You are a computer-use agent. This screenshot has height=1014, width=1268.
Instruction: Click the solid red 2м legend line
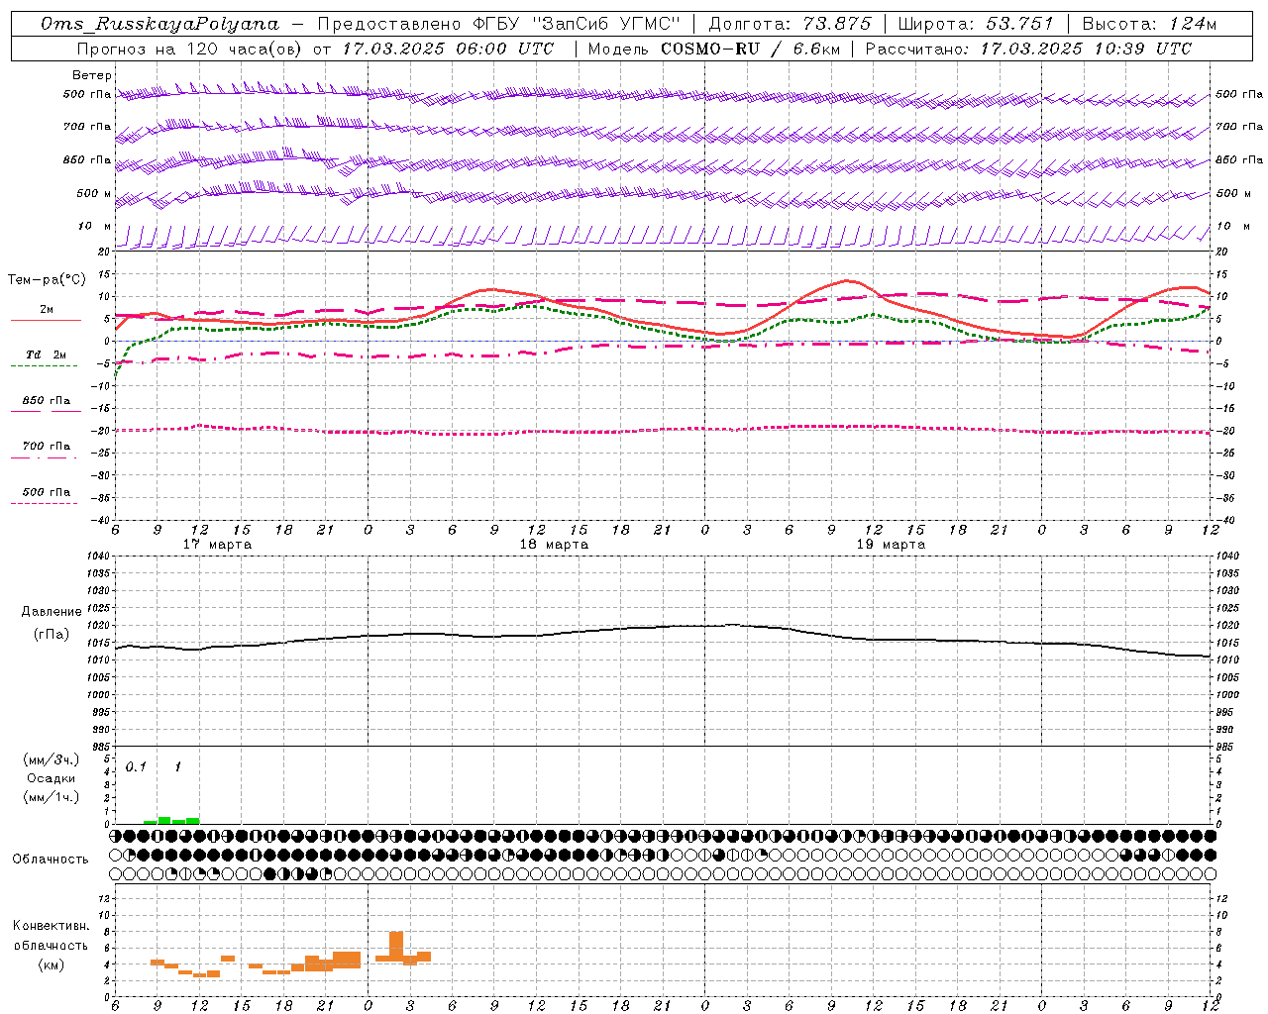tap(46, 320)
